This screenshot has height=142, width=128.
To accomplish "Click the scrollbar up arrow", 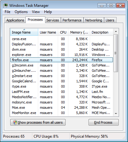I will click(x=116, y=31).
